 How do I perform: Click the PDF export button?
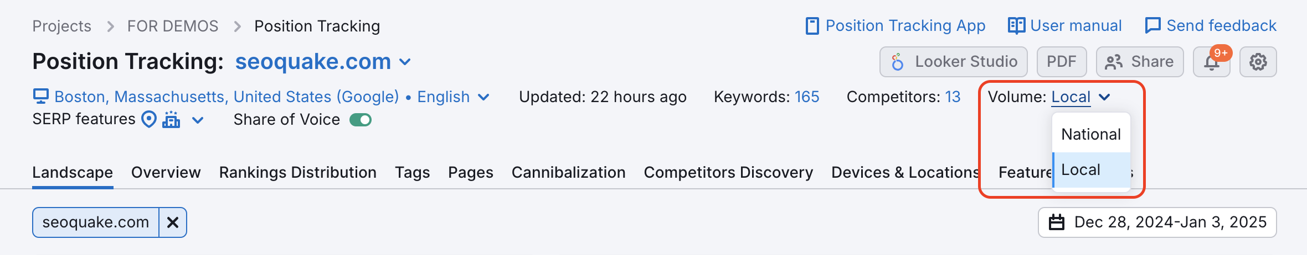(1062, 62)
